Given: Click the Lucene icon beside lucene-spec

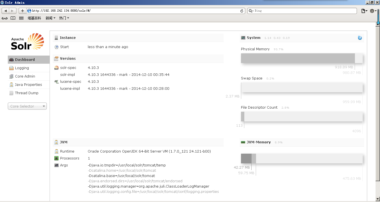Looking at the screenshot, I should (57, 82).
